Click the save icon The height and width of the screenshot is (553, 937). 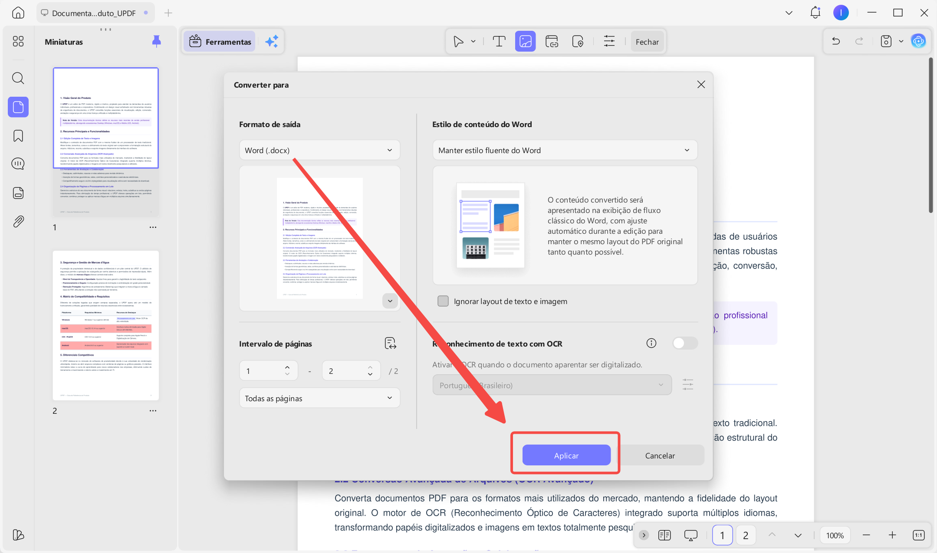click(x=886, y=41)
